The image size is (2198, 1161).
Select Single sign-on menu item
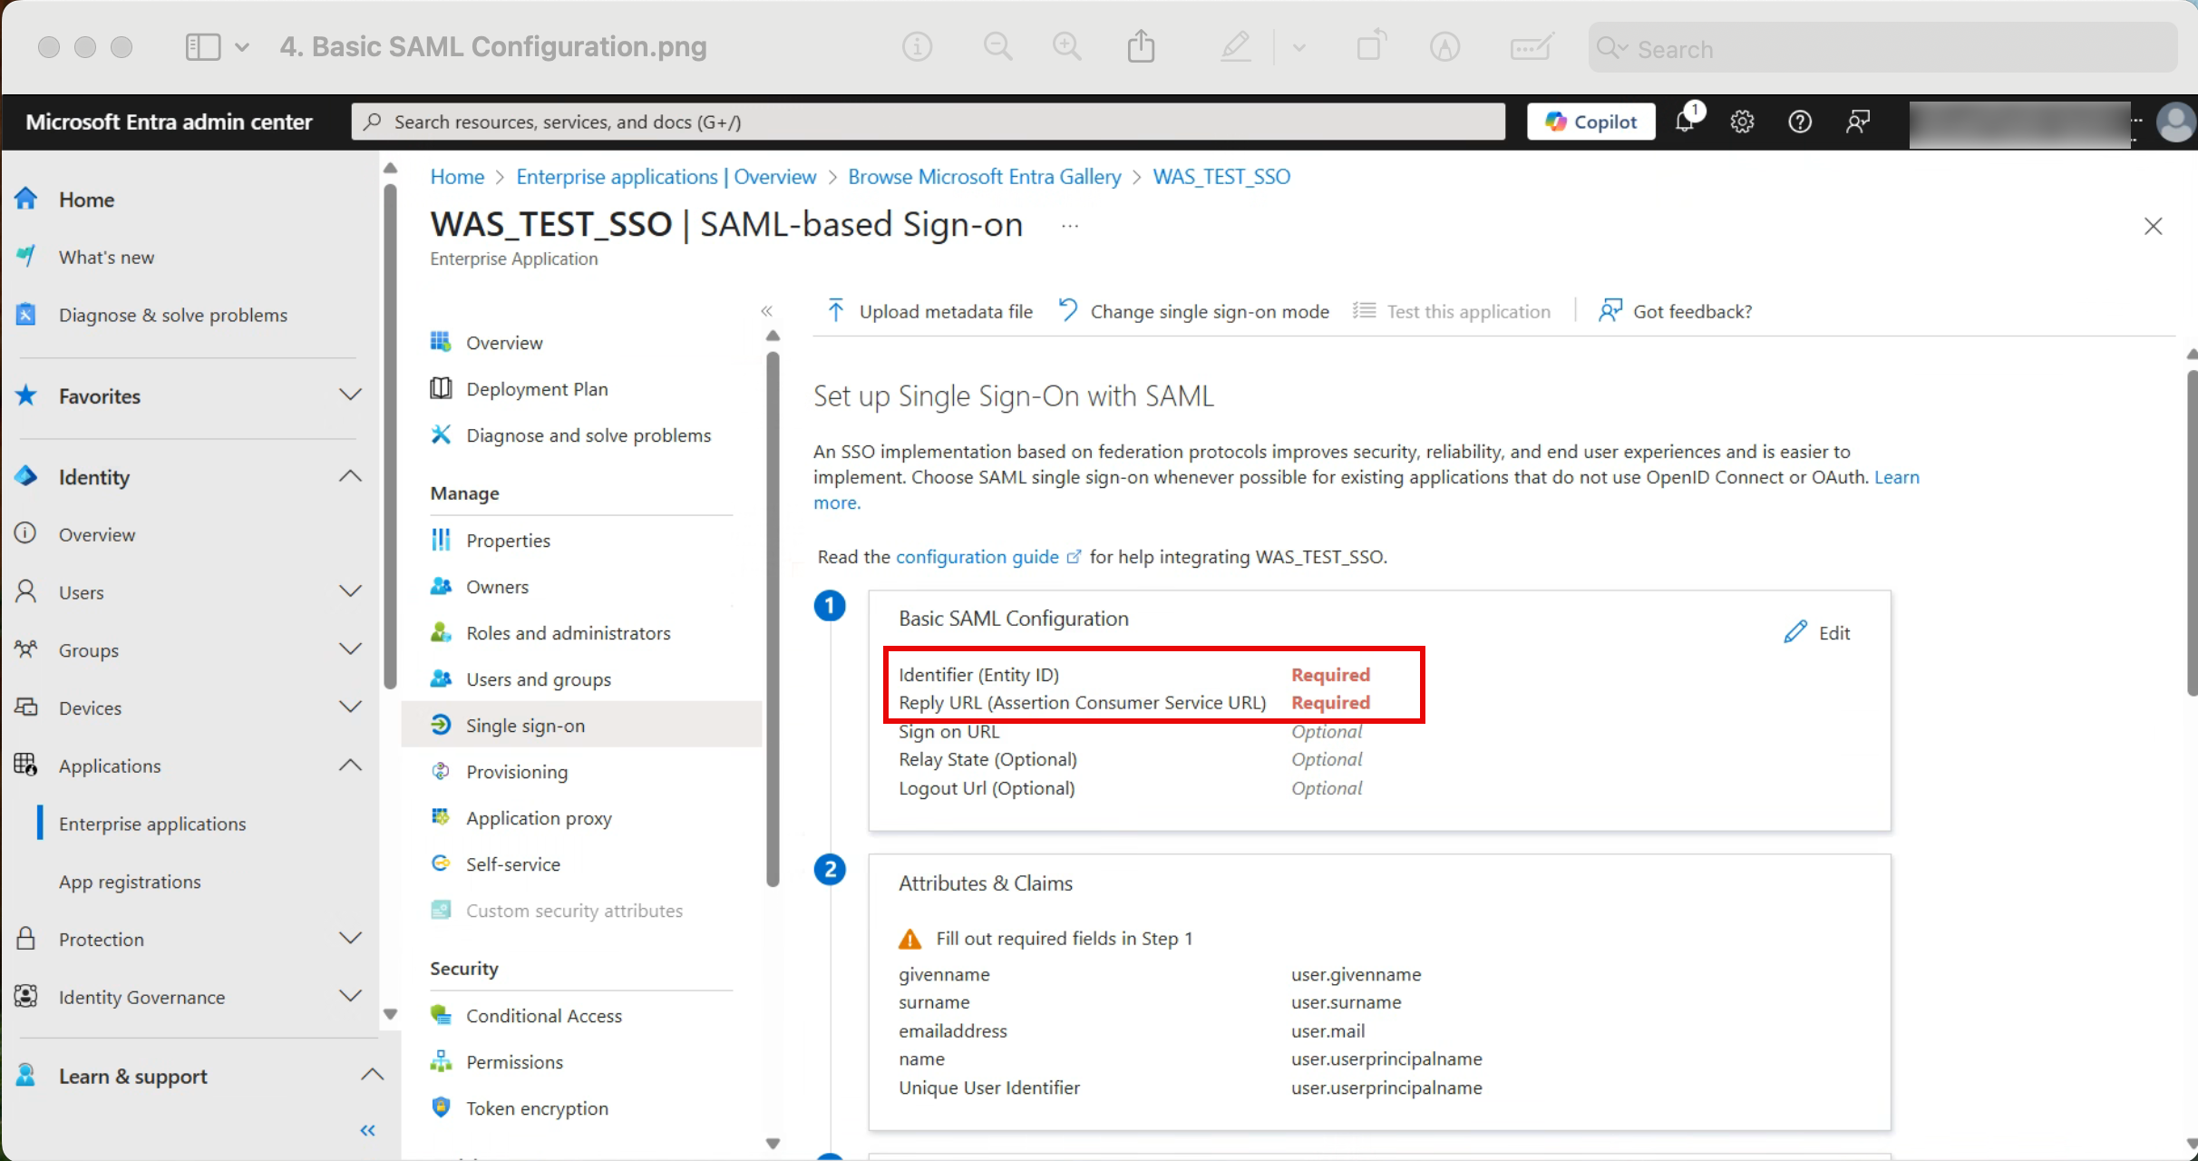[581, 725]
